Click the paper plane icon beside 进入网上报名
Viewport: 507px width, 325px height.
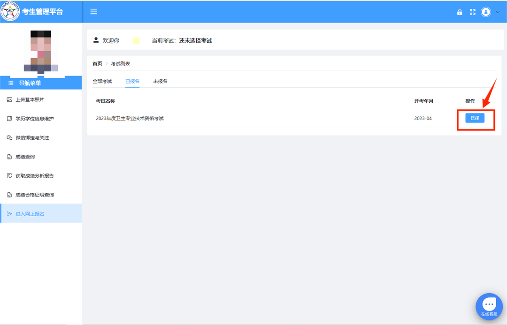tap(9, 214)
